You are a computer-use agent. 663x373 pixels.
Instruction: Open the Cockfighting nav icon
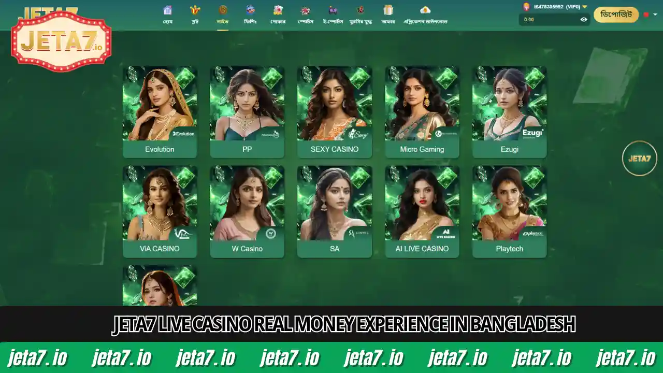click(360, 10)
